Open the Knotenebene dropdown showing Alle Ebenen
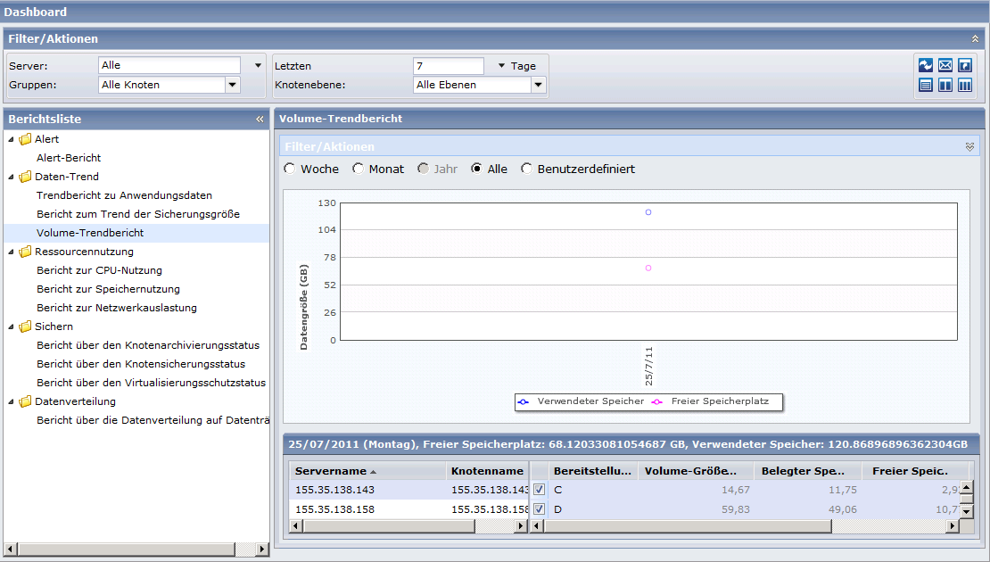The image size is (990, 562). click(x=538, y=85)
